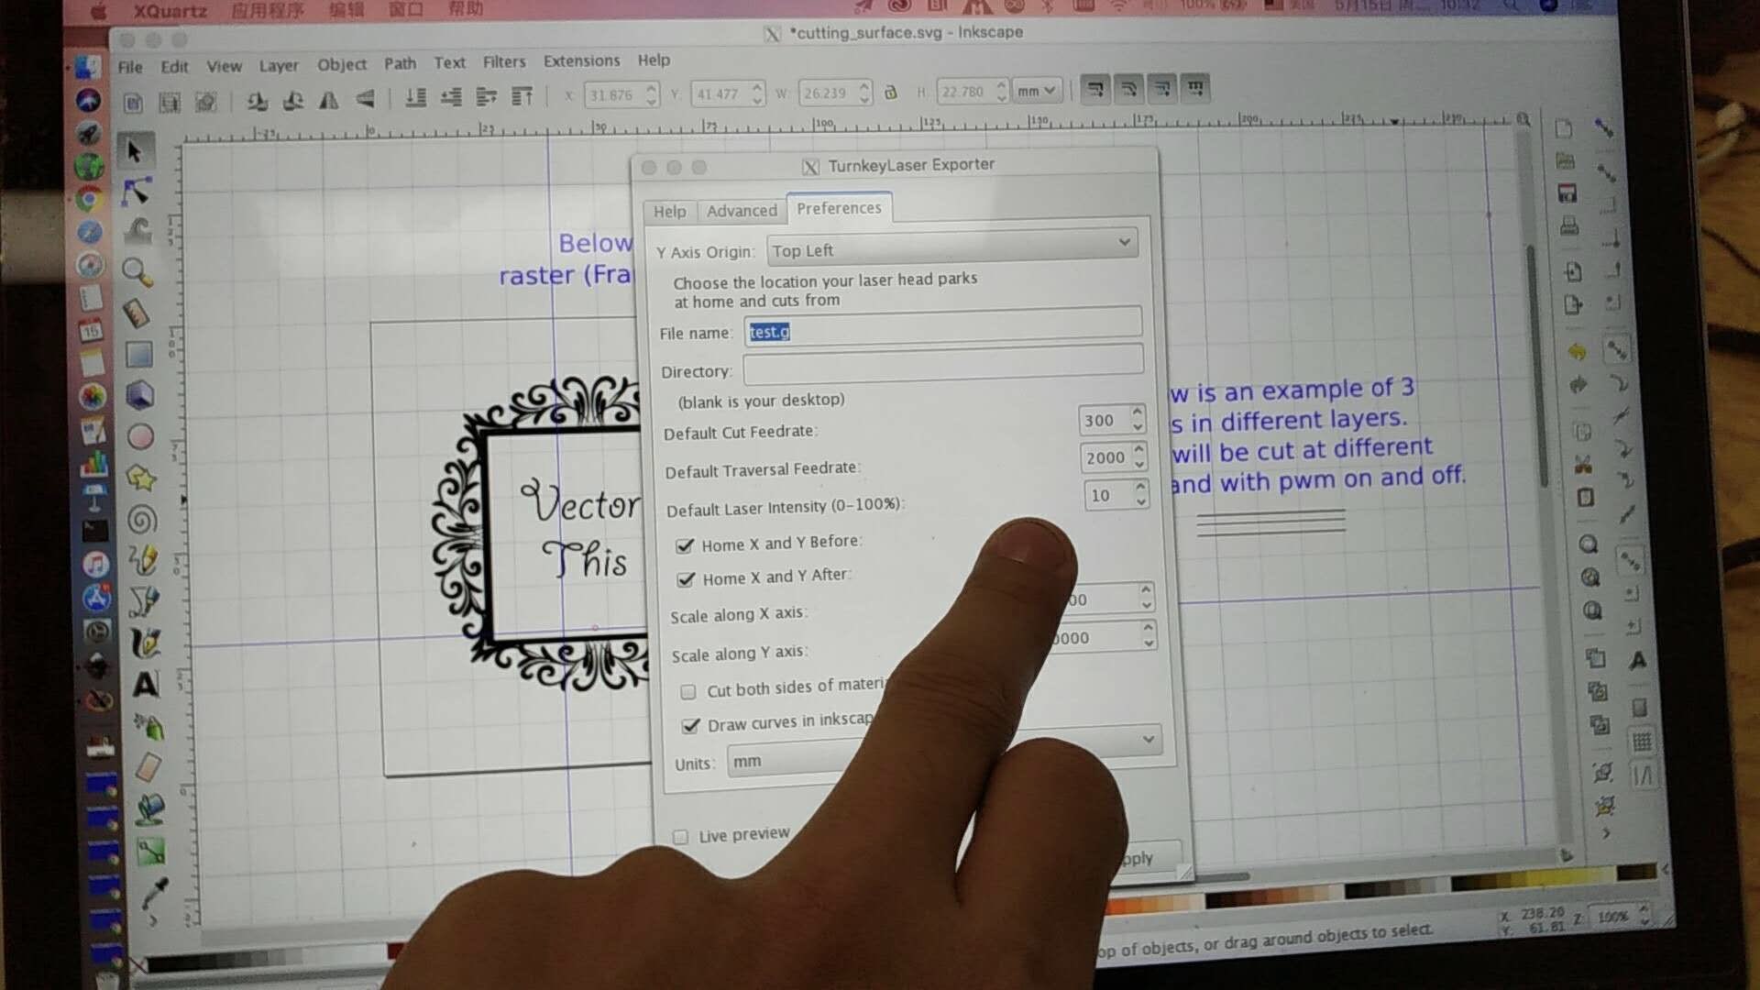Increase Default Traversal Feedrate stepper

pos(1139,448)
